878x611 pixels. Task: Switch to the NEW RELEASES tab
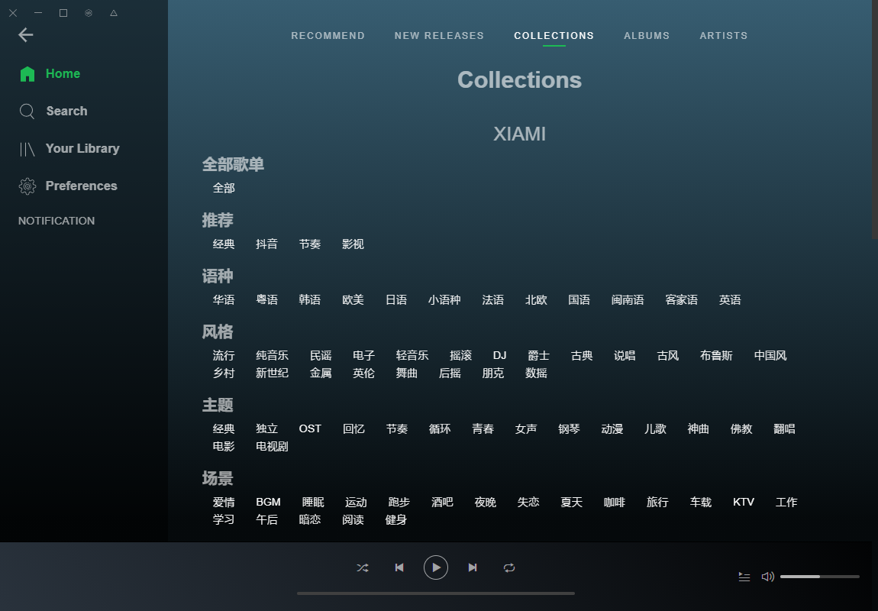click(439, 36)
